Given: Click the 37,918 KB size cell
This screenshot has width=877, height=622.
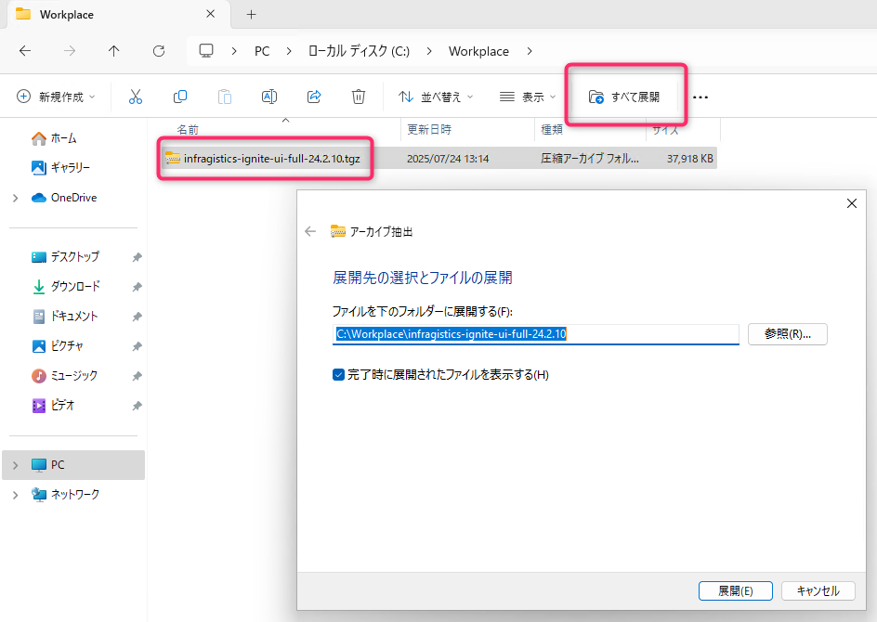Looking at the screenshot, I should coord(689,159).
